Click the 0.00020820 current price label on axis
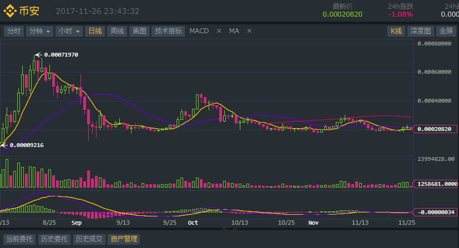The image size is (459, 248). click(435, 129)
